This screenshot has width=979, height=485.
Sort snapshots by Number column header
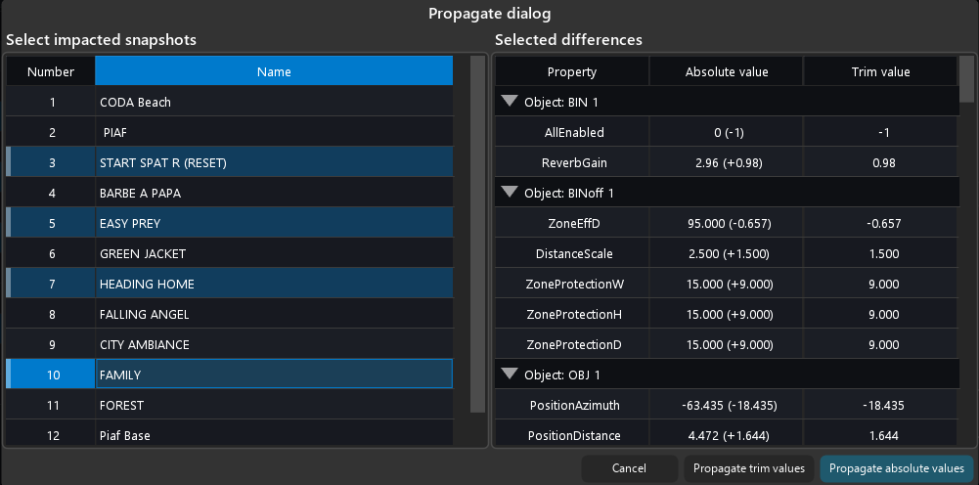click(x=51, y=71)
